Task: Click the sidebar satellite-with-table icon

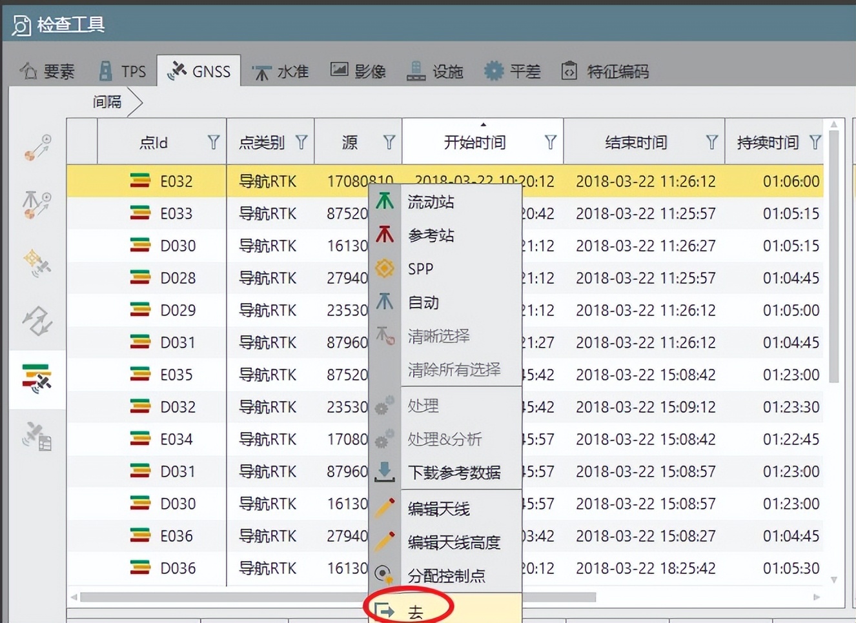Action: [37, 437]
